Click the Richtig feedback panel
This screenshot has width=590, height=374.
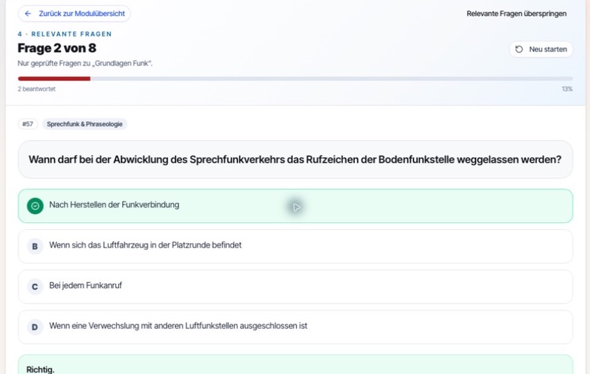pyautogui.click(x=296, y=364)
